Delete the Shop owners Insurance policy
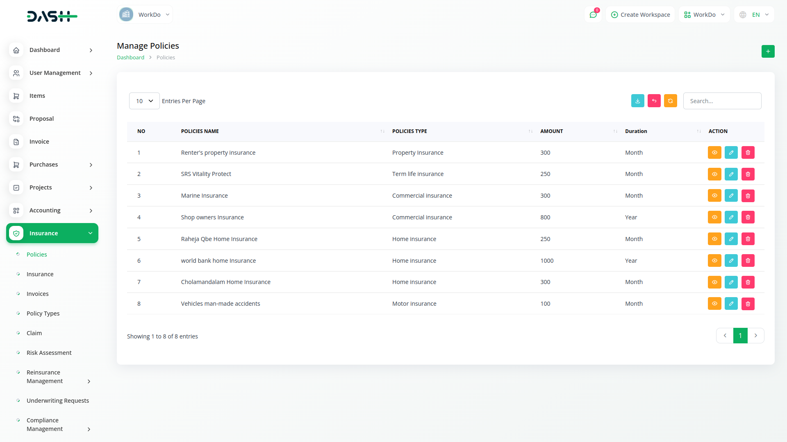787x442 pixels. 748,217
